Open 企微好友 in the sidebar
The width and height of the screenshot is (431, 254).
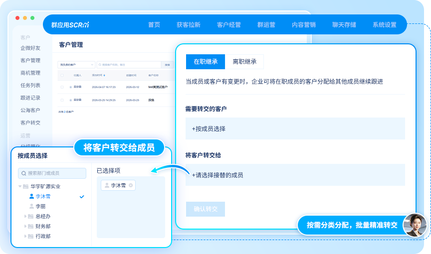tap(30, 48)
